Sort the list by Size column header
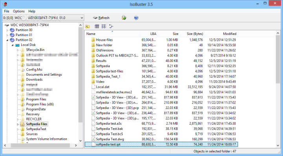This screenshot has height=156, width=283. click(169, 34)
